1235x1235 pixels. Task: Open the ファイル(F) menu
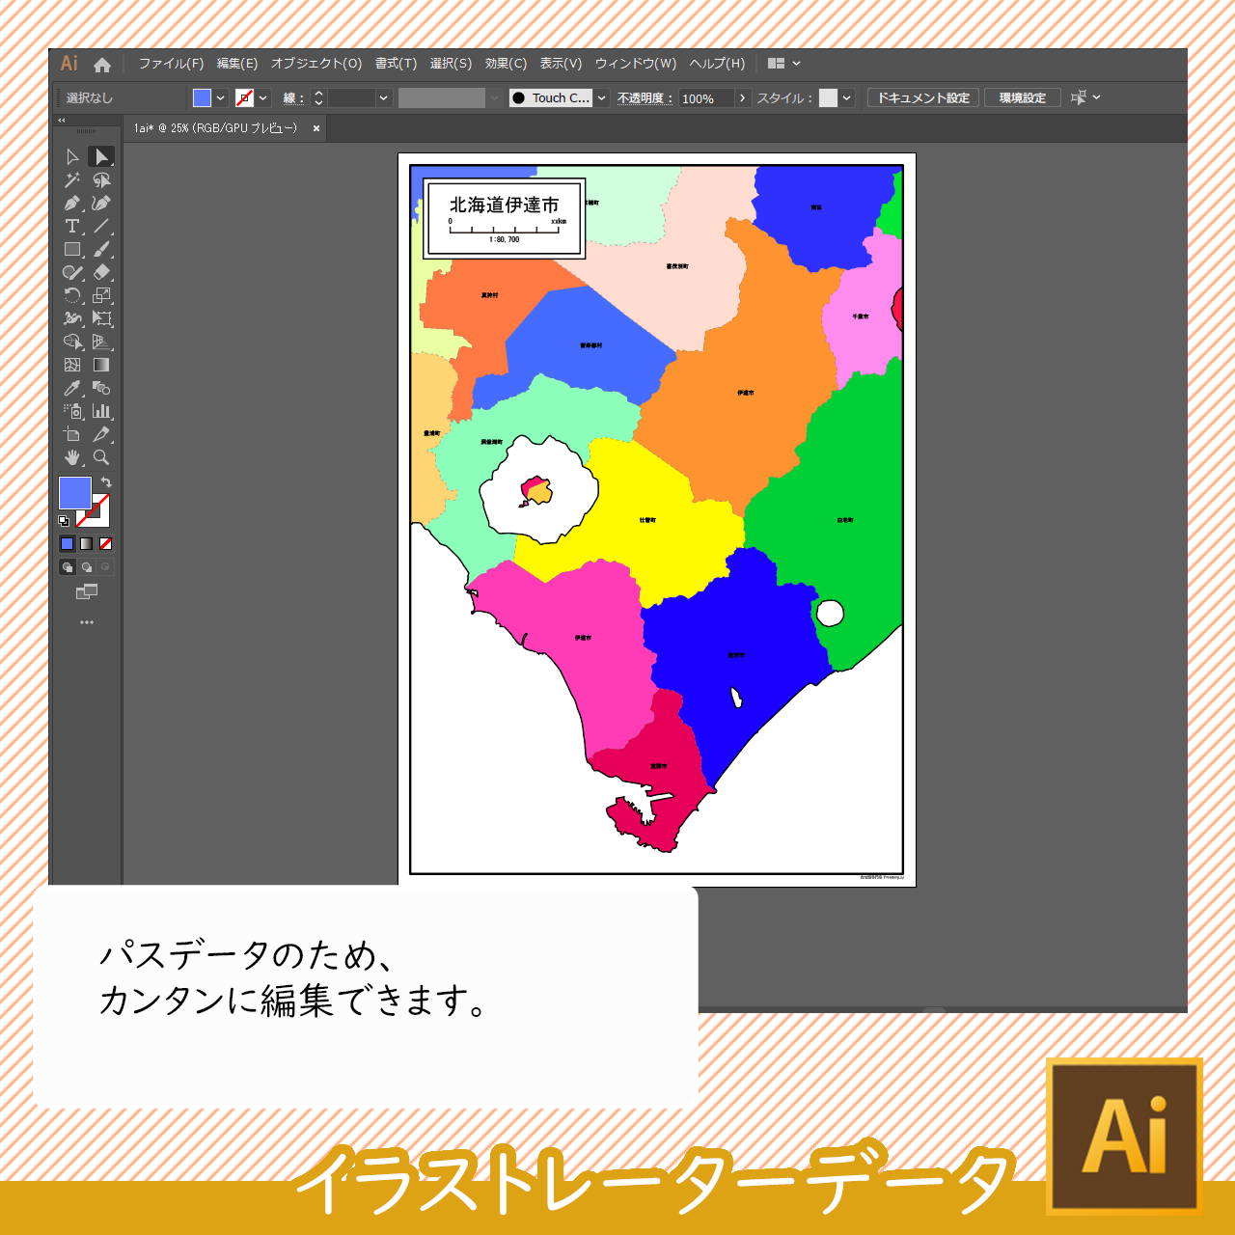(171, 64)
